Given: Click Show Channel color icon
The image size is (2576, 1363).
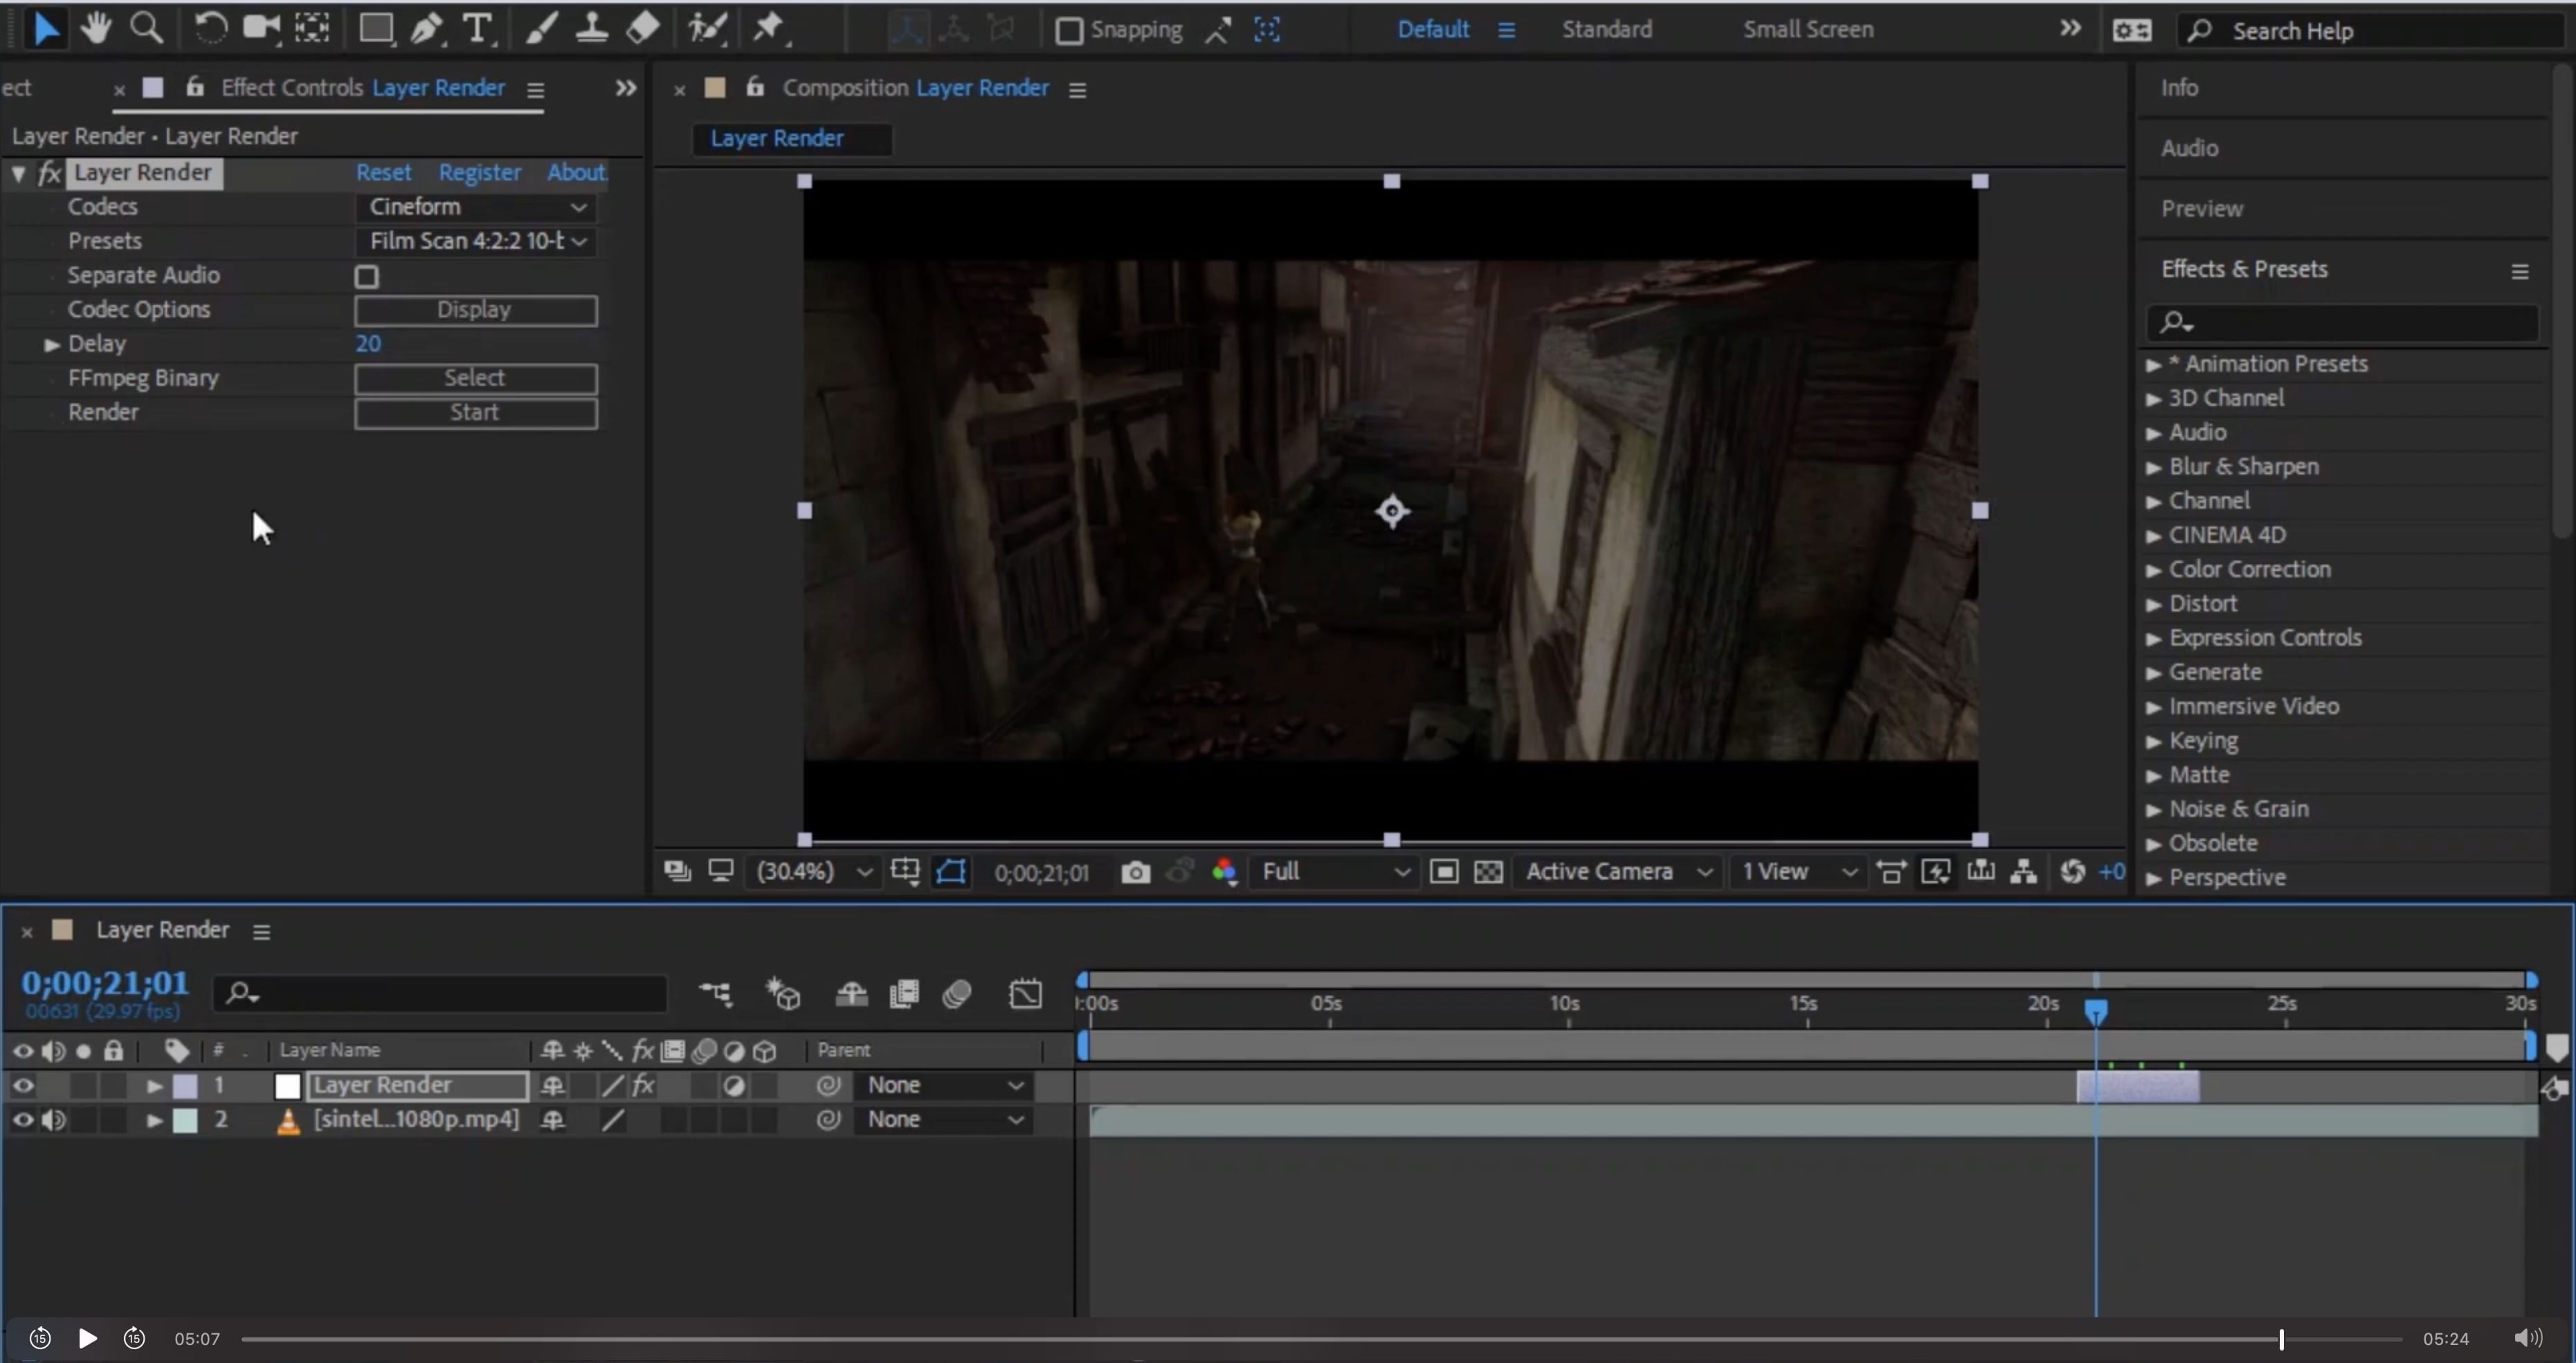Looking at the screenshot, I should point(1225,872).
